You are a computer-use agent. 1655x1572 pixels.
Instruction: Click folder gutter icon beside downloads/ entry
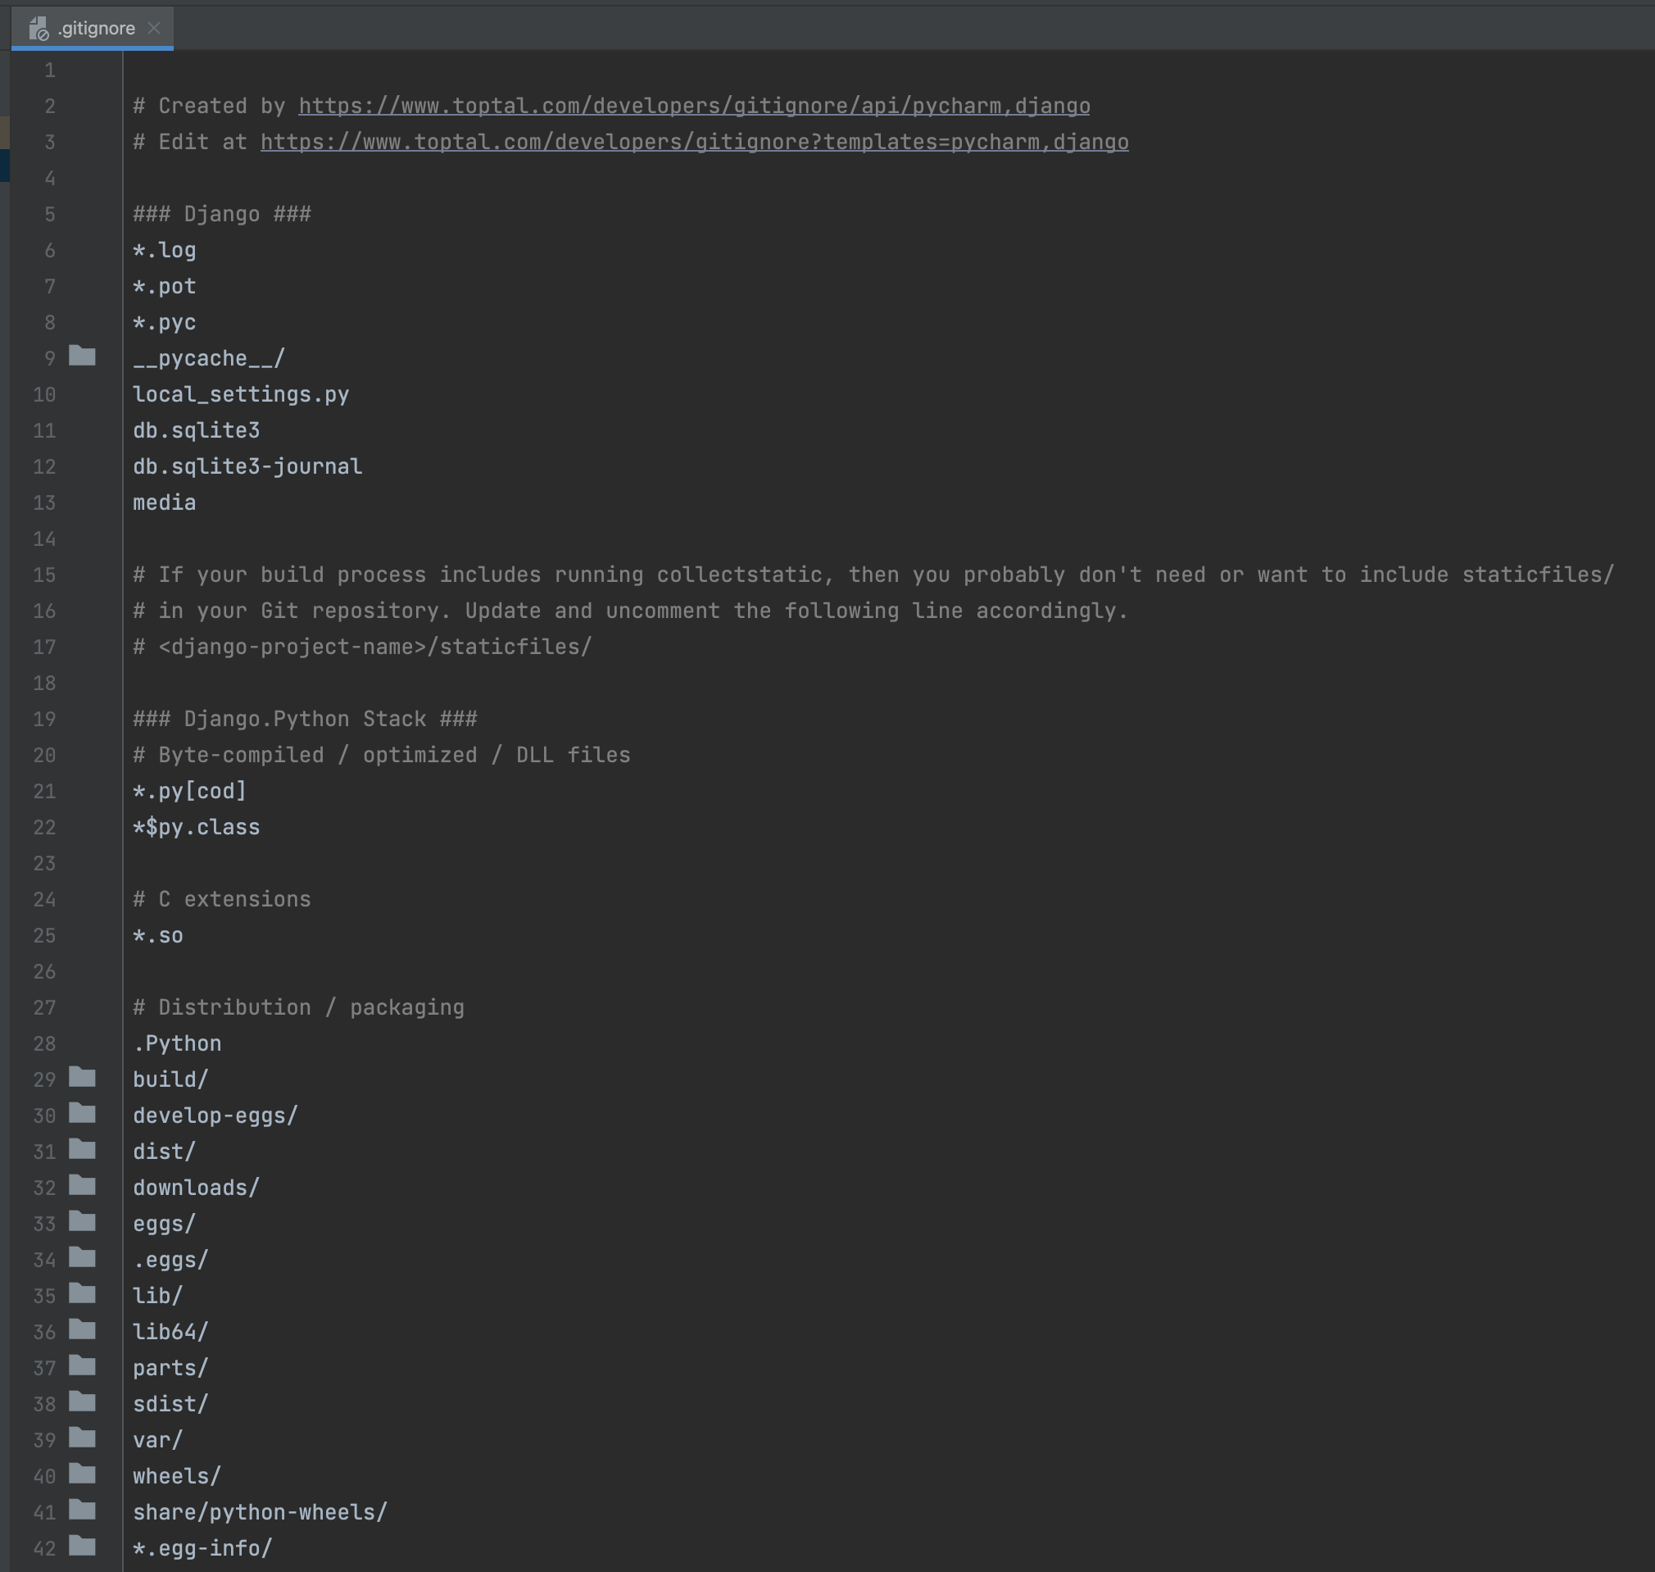tap(82, 1186)
